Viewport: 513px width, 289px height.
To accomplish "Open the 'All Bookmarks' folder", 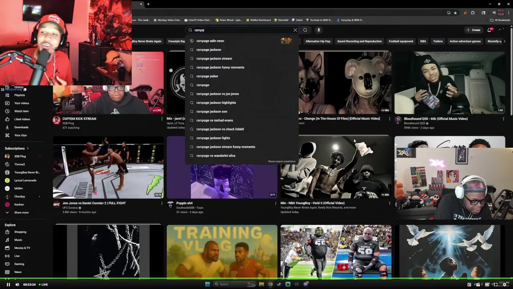I will coord(500,20).
